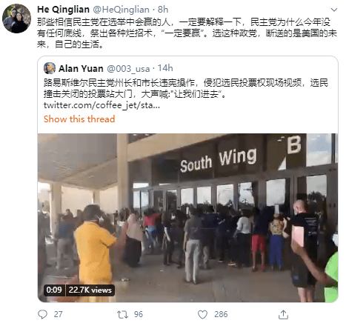The height and width of the screenshot is (326, 346).
Task: View the 286 likes count
Action: pyautogui.click(x=221, y=314)
